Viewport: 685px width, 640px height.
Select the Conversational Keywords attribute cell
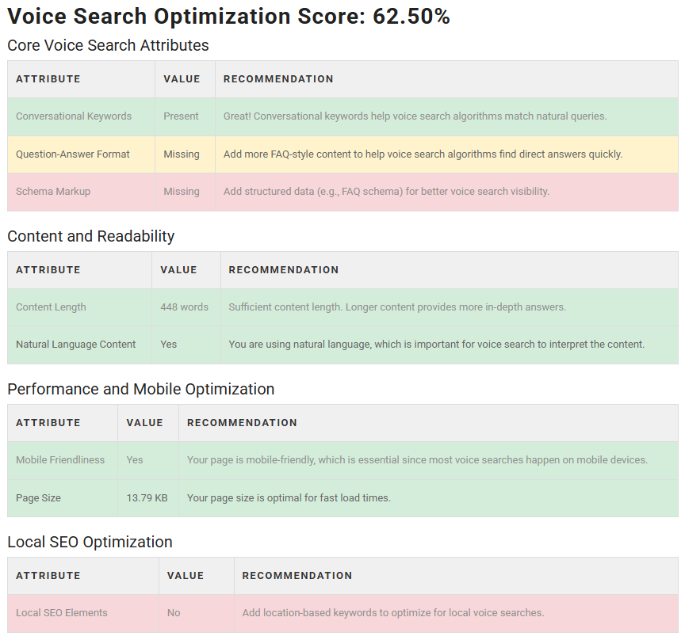(74, 116)
